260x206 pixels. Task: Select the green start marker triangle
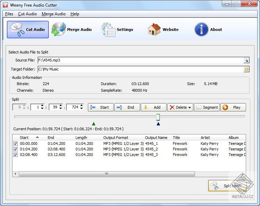click(x=94, y=124)
